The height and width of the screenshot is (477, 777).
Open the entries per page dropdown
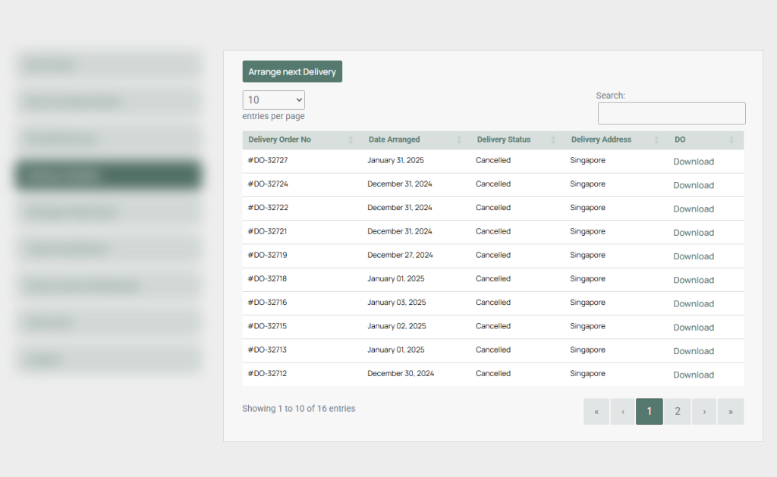(x=273, y=100)
